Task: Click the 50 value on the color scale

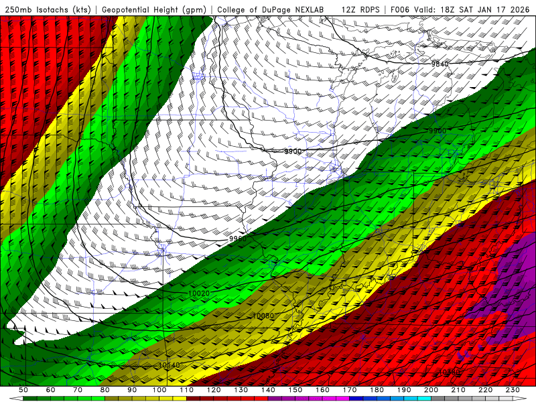Action: [23, 390]
